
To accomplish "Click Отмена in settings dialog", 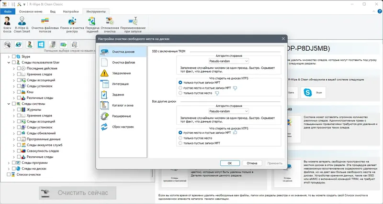I will pos(252,163).
